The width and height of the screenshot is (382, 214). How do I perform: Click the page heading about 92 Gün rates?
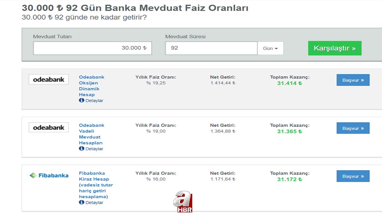pyautogui.click(x=135, y=8)
